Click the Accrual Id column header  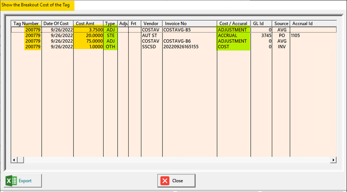coord(312,24)
